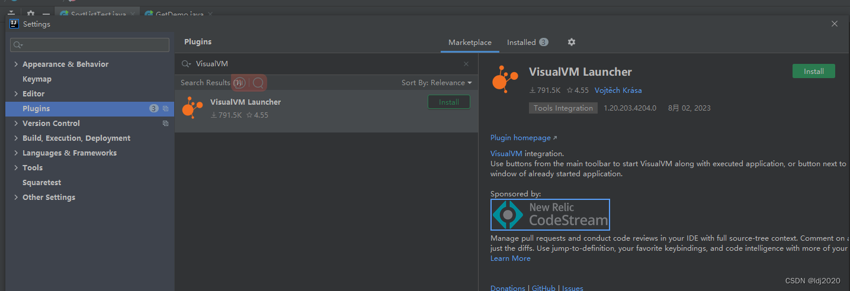Click the Install button in the details pane
Viewport: 850px width, 291px height.
click(813, 71)
